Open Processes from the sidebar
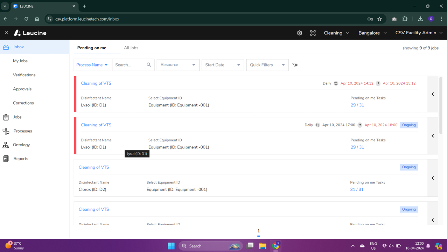The image size is (447, 252). (22, 131)
